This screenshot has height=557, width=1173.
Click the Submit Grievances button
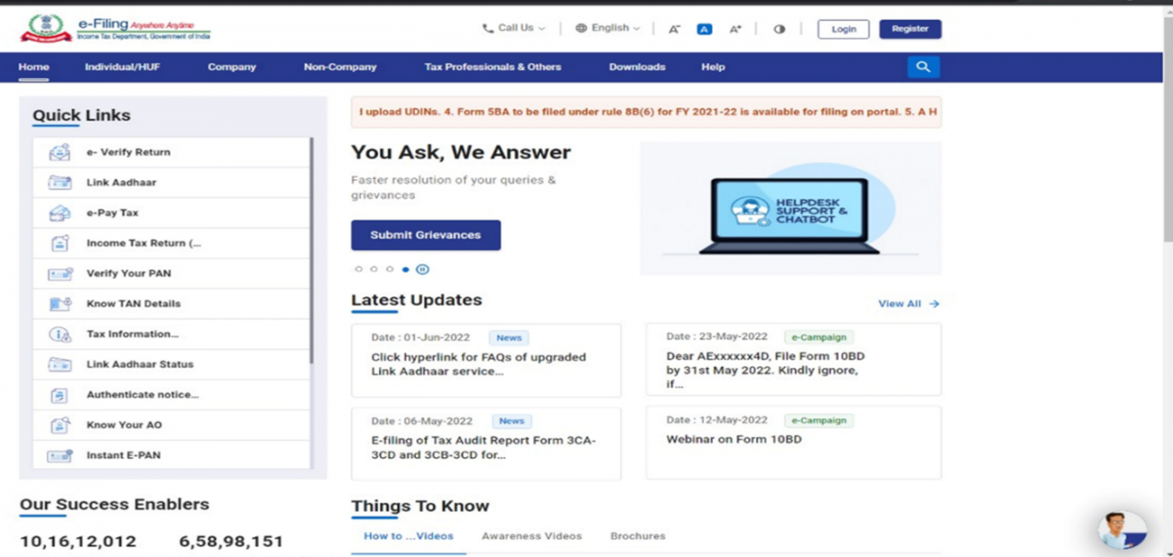tap(425, 234)
